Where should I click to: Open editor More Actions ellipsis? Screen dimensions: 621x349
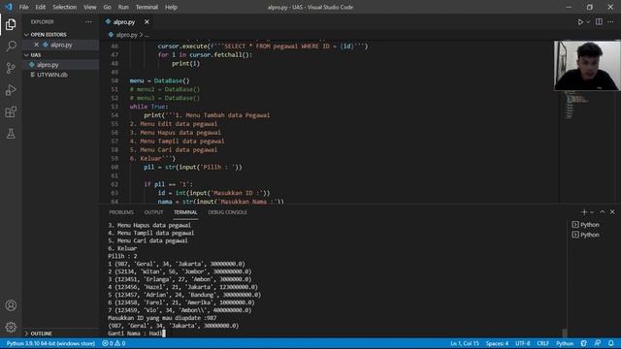(610, 21)
